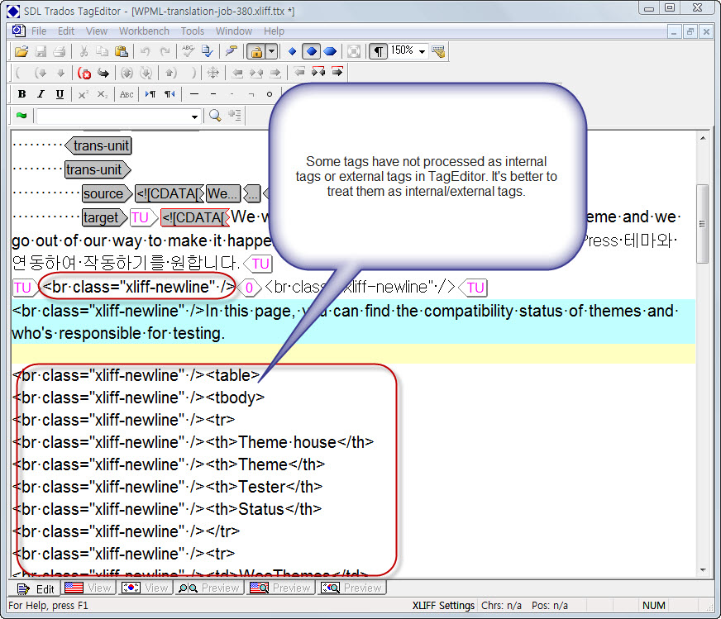Run the ABC spelling check icon

point(188,51)
